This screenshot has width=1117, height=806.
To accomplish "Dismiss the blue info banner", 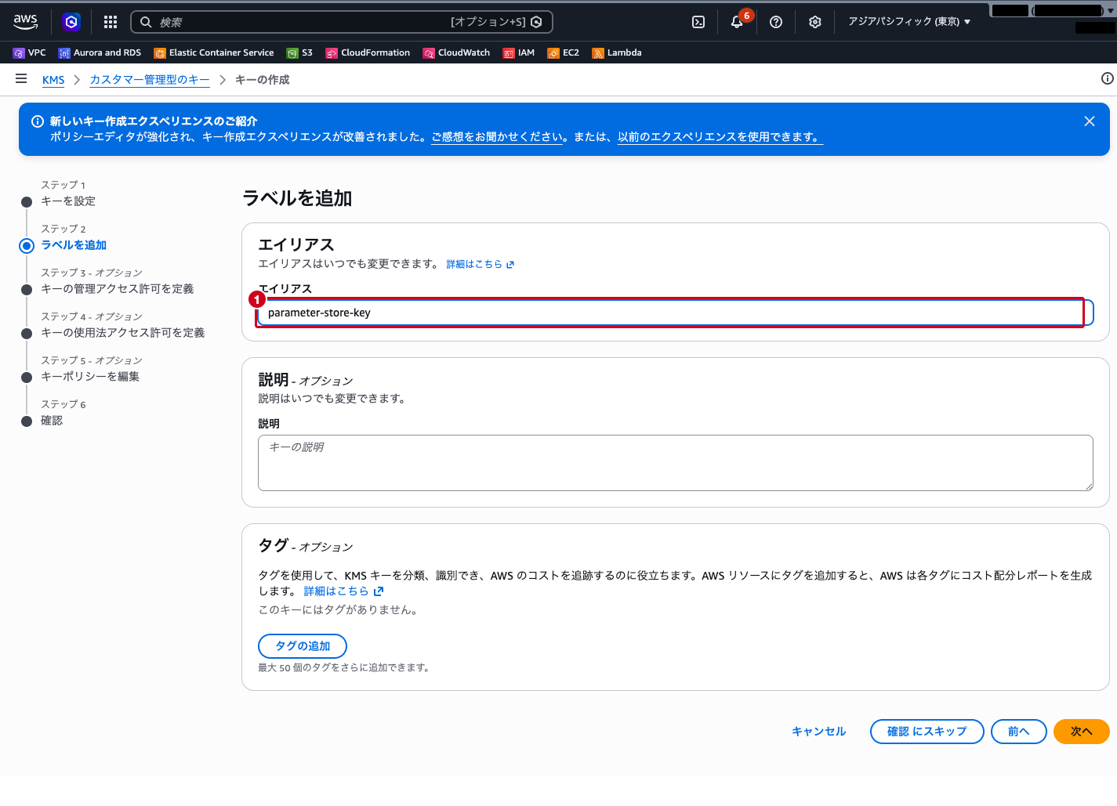I will (x=1090, y=121).
